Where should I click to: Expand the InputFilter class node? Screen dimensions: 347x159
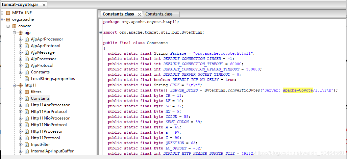pyautogui.click(x=21, y=145)
